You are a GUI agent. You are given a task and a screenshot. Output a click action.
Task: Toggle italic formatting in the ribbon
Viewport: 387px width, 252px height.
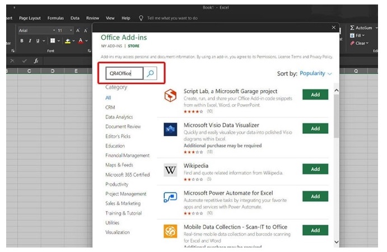point(30,41)
